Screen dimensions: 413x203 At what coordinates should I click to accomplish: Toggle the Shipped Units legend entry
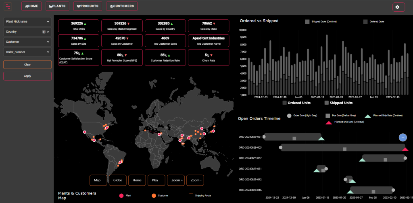pyautogui.click(x=327, y=103)
